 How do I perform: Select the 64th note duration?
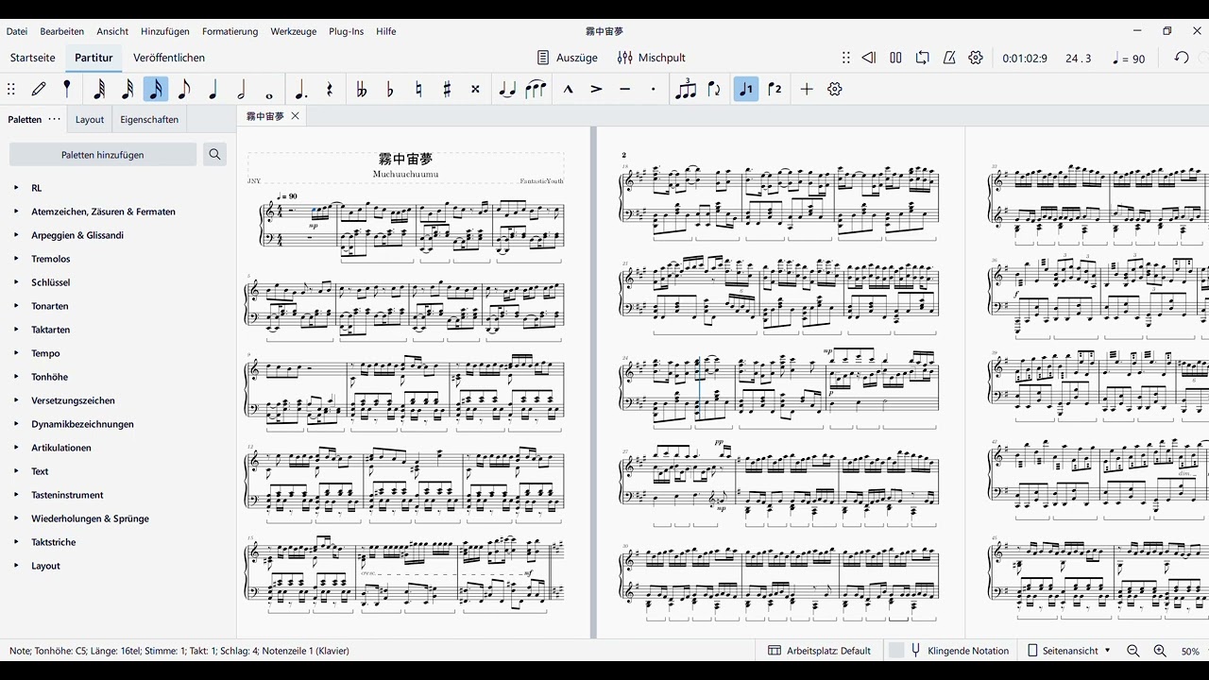99,89
